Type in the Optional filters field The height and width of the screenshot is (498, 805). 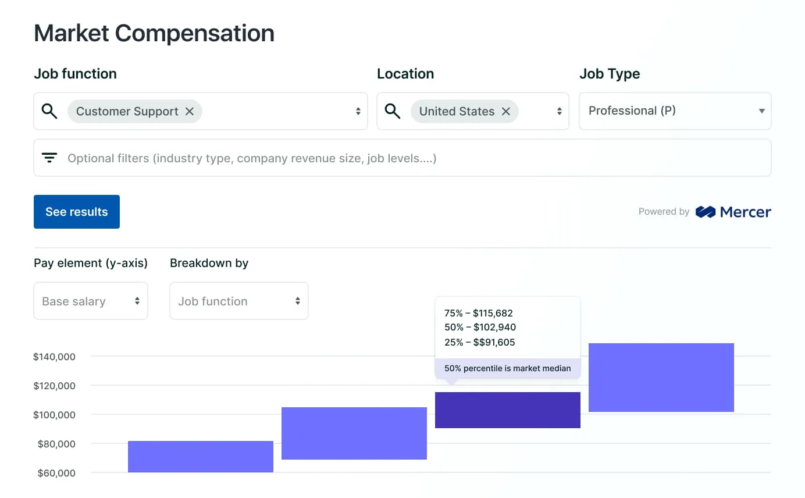(407, 158)
